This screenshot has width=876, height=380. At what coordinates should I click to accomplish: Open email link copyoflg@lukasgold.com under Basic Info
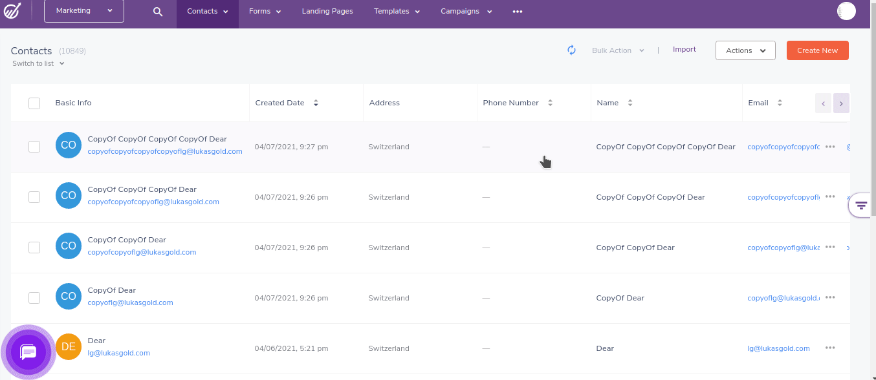130,303
